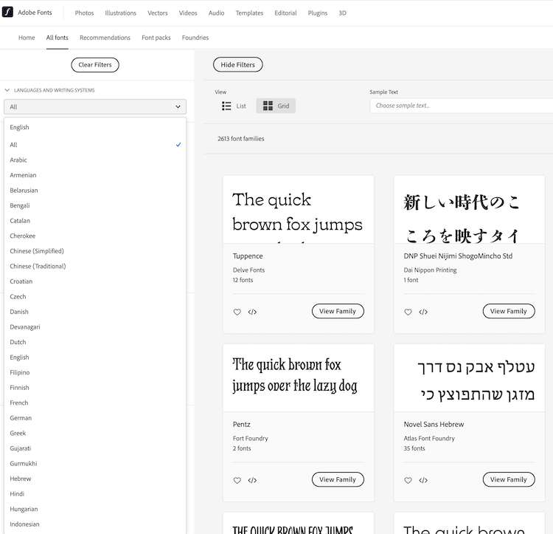This screenshot has width=553, height=534.
Task: Pick Czech from the language list
Action: (95, 297)
